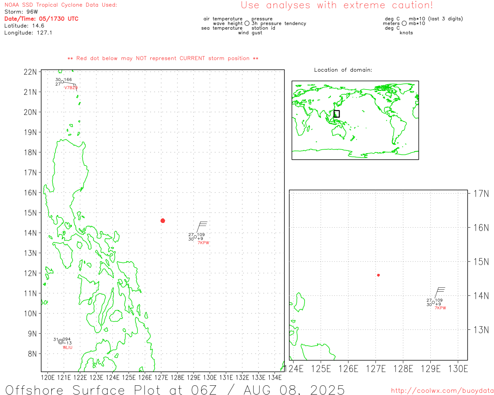Click 'NOAA SSD Tropical Cyclone Data Used:' heading
494x395 pixels.
[61, 5]
